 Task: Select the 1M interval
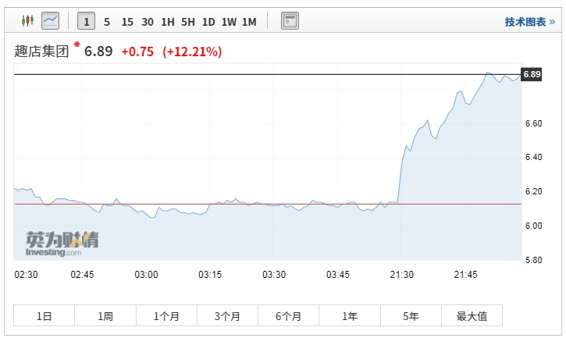pyautogui.click(x=249, y=21)
